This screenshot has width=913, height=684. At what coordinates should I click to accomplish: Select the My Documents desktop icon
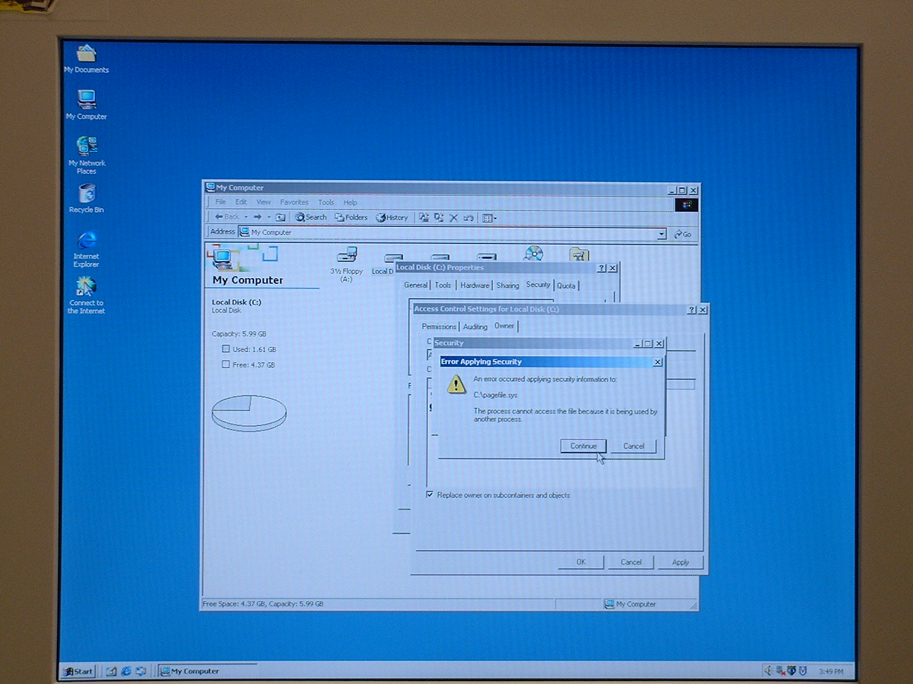pyautogui.click(x=86, y=55)
